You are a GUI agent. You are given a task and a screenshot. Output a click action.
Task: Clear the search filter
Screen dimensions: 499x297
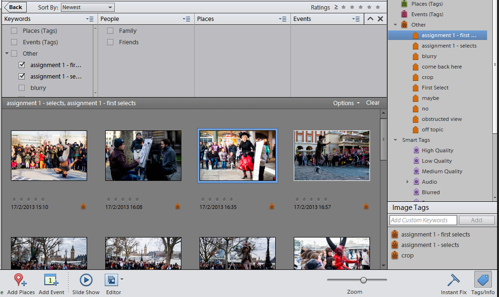coord(373,103)
